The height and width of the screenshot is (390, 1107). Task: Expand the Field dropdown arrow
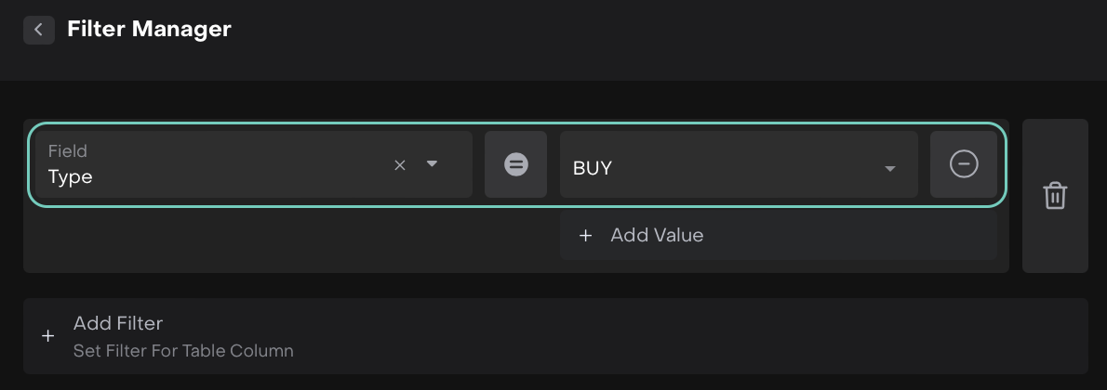tap(432, 164)
